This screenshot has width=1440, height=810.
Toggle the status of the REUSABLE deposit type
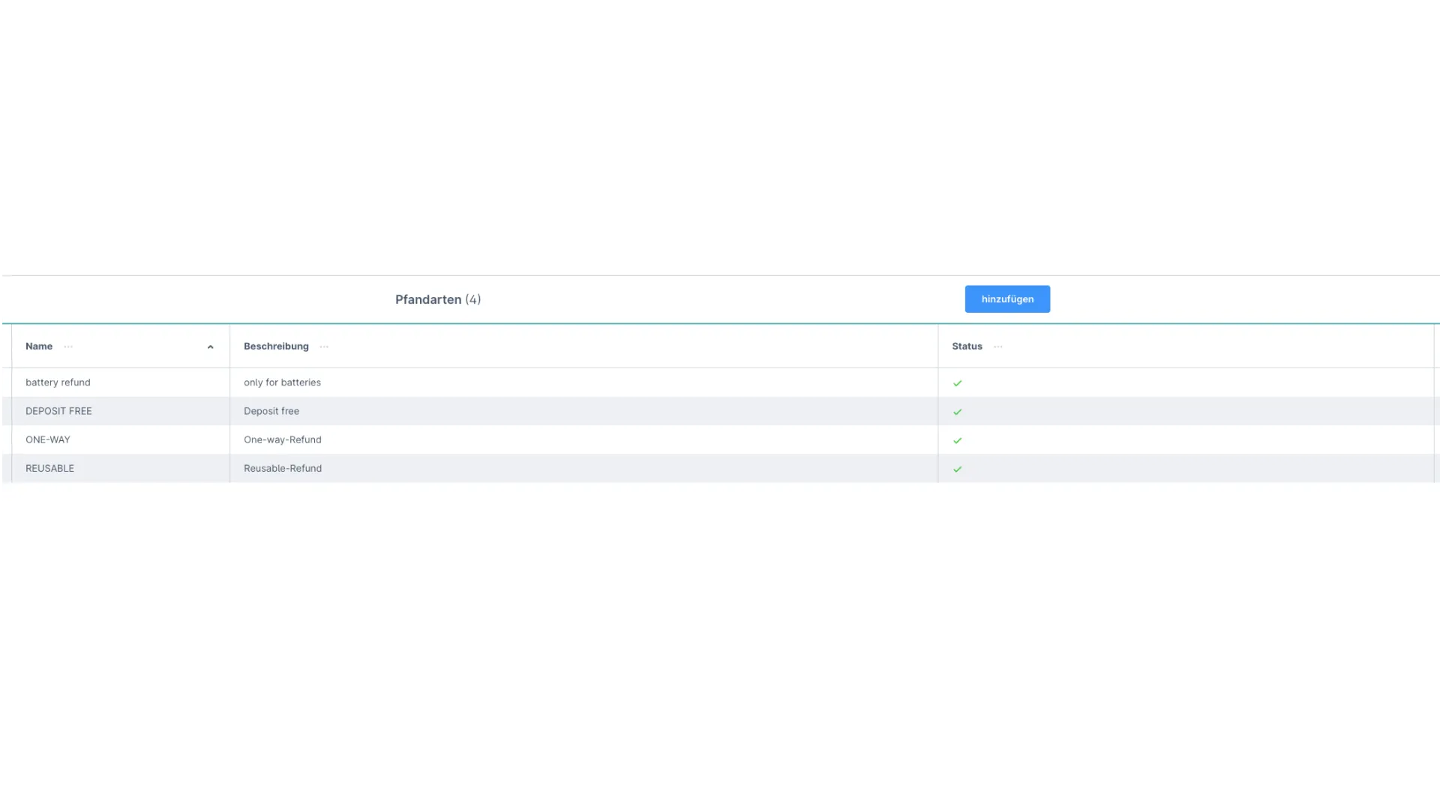point(958,469)
